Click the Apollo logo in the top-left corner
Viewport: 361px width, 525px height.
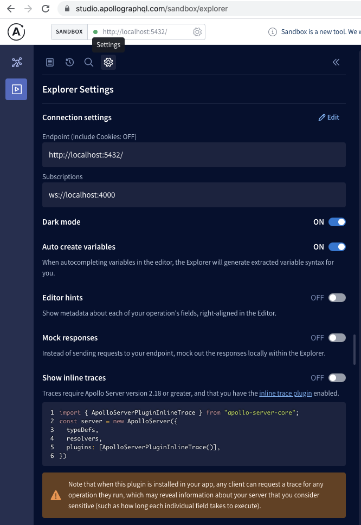(16, 31)
